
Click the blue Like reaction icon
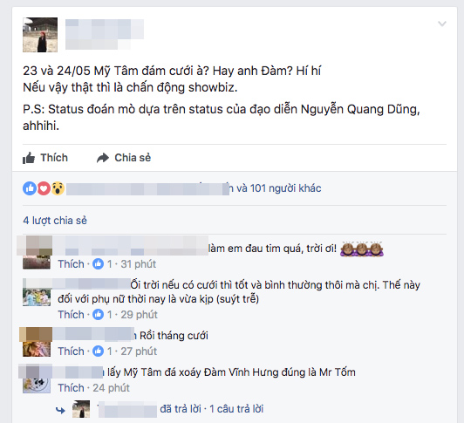point(30,188)
